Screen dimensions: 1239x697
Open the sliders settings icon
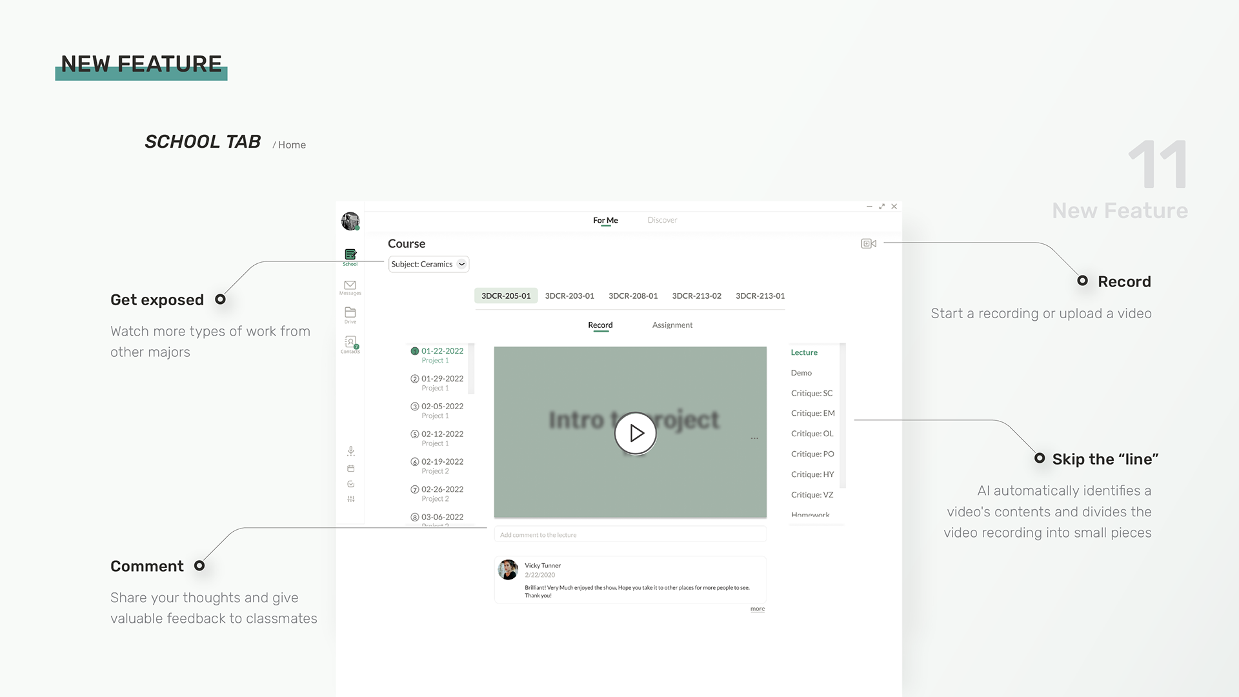(350, 500)
